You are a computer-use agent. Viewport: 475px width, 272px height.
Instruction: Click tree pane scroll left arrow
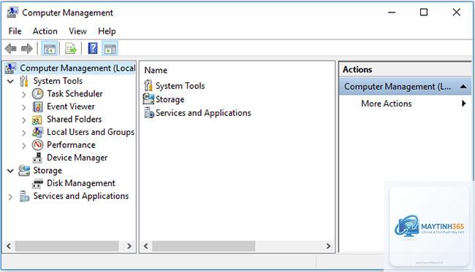[x=9, y=246]
